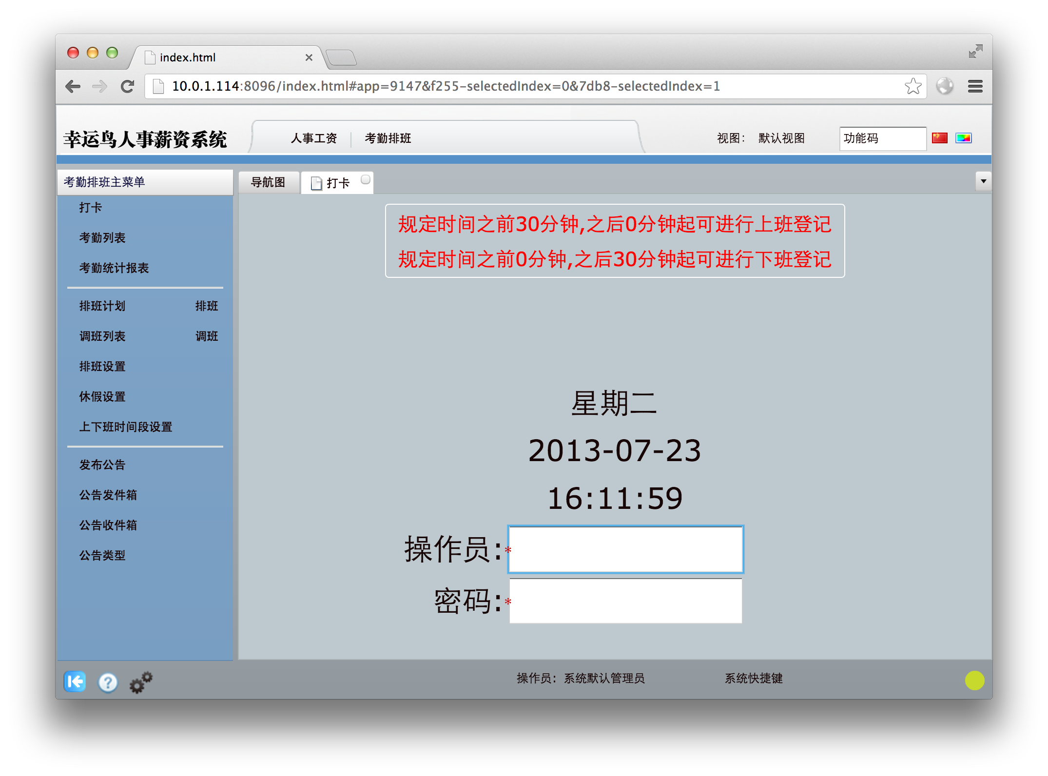
Task: Click the 功能码 input box
Action: [882, 138]
